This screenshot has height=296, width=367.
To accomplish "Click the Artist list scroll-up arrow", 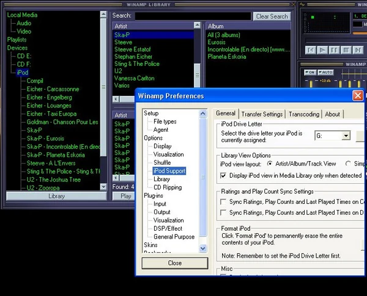I will 198,25.
